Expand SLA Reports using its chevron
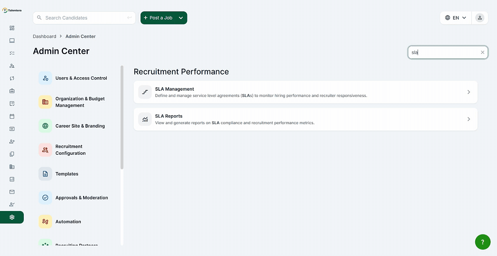 click(469, 119)
